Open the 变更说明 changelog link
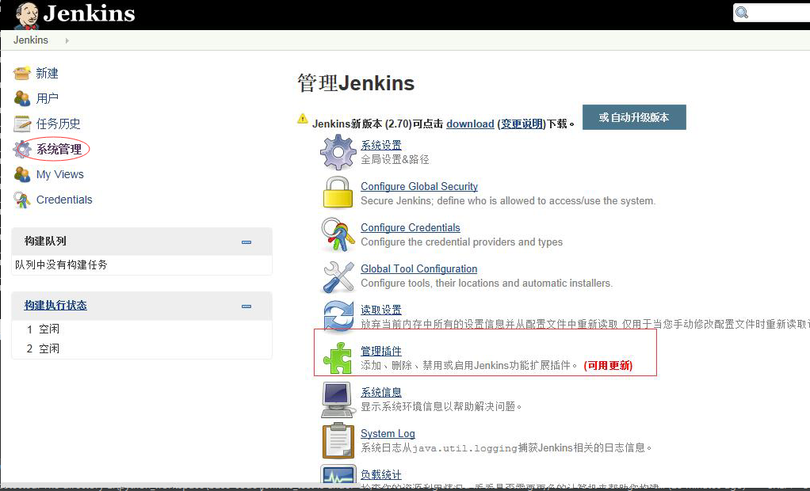Image resolution: width=810 pixels, height=491 pixels. (x=522, y=124)
